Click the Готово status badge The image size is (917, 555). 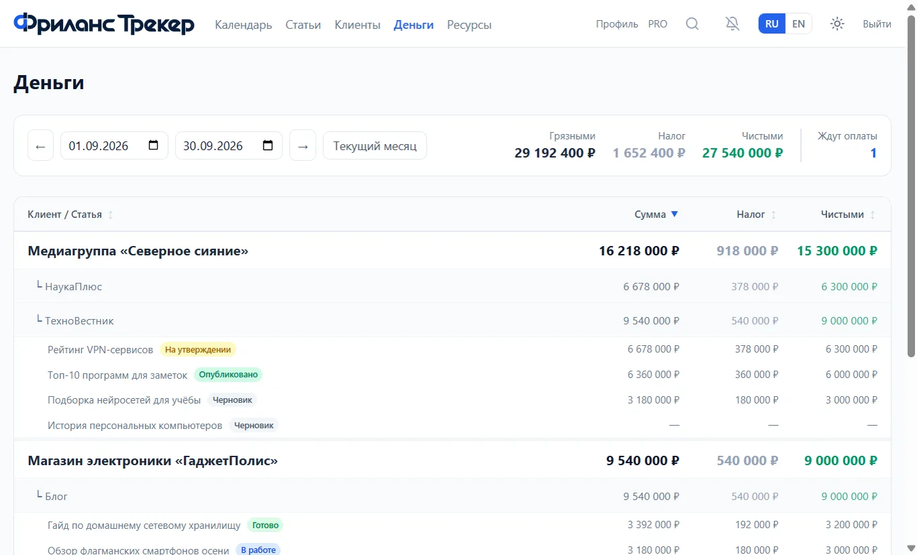point(266,525)
